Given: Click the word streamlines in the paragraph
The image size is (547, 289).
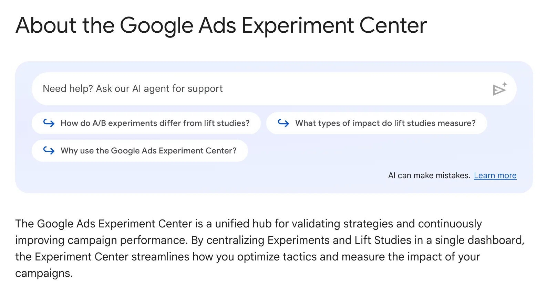Looking at the screenshot, I should [x=161, y=257].
